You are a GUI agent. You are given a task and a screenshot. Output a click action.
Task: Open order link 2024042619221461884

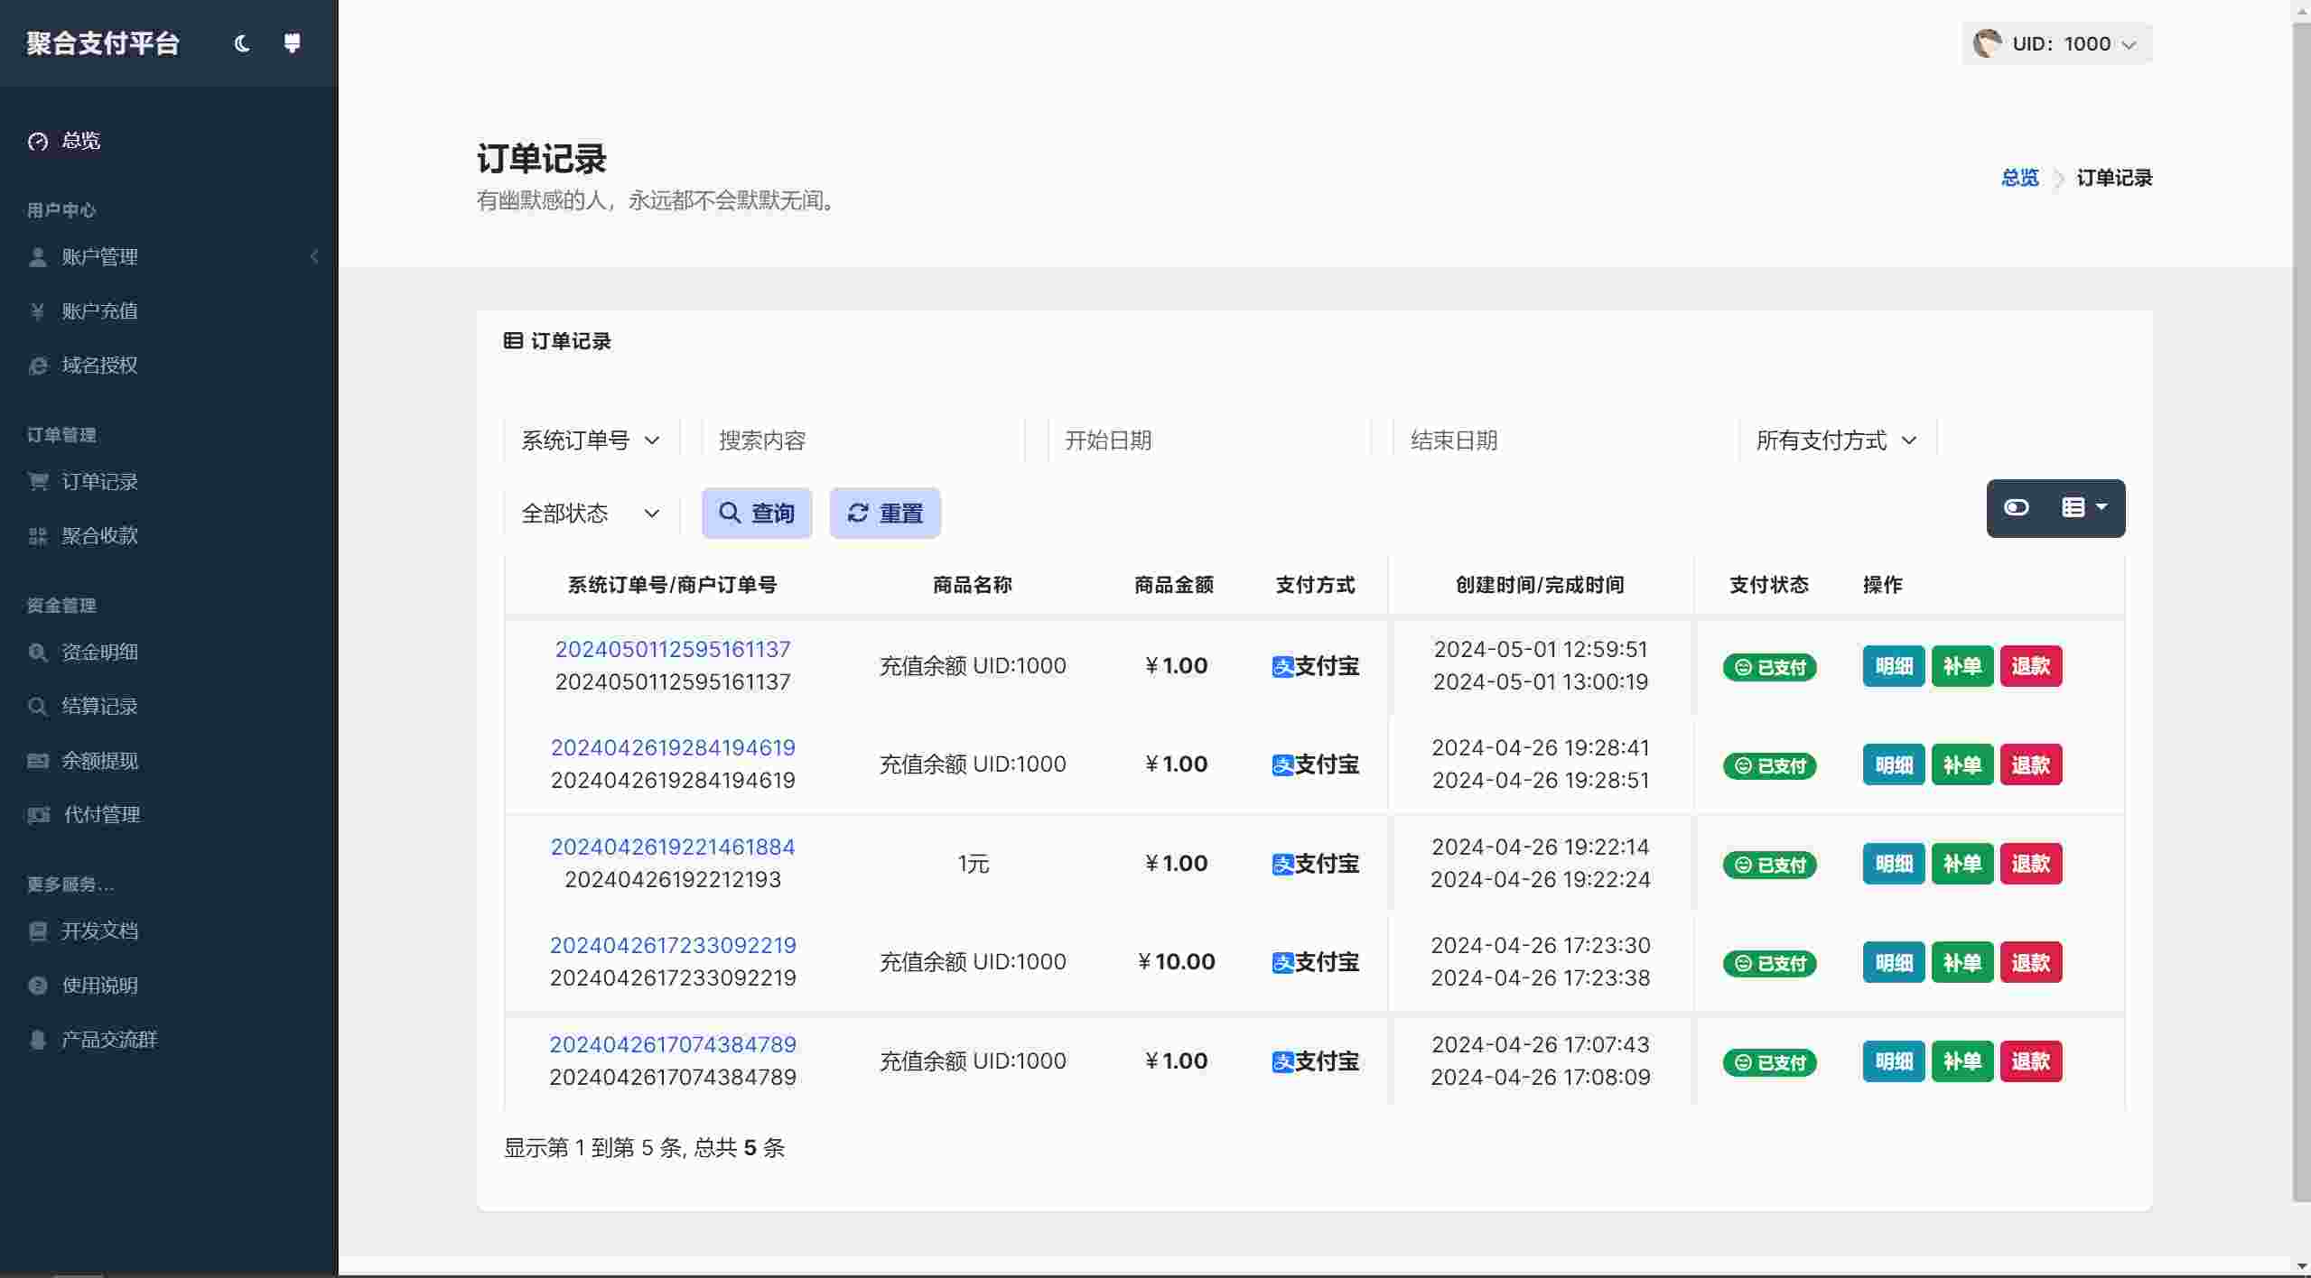pyautogui.click(x=672, y=847)
